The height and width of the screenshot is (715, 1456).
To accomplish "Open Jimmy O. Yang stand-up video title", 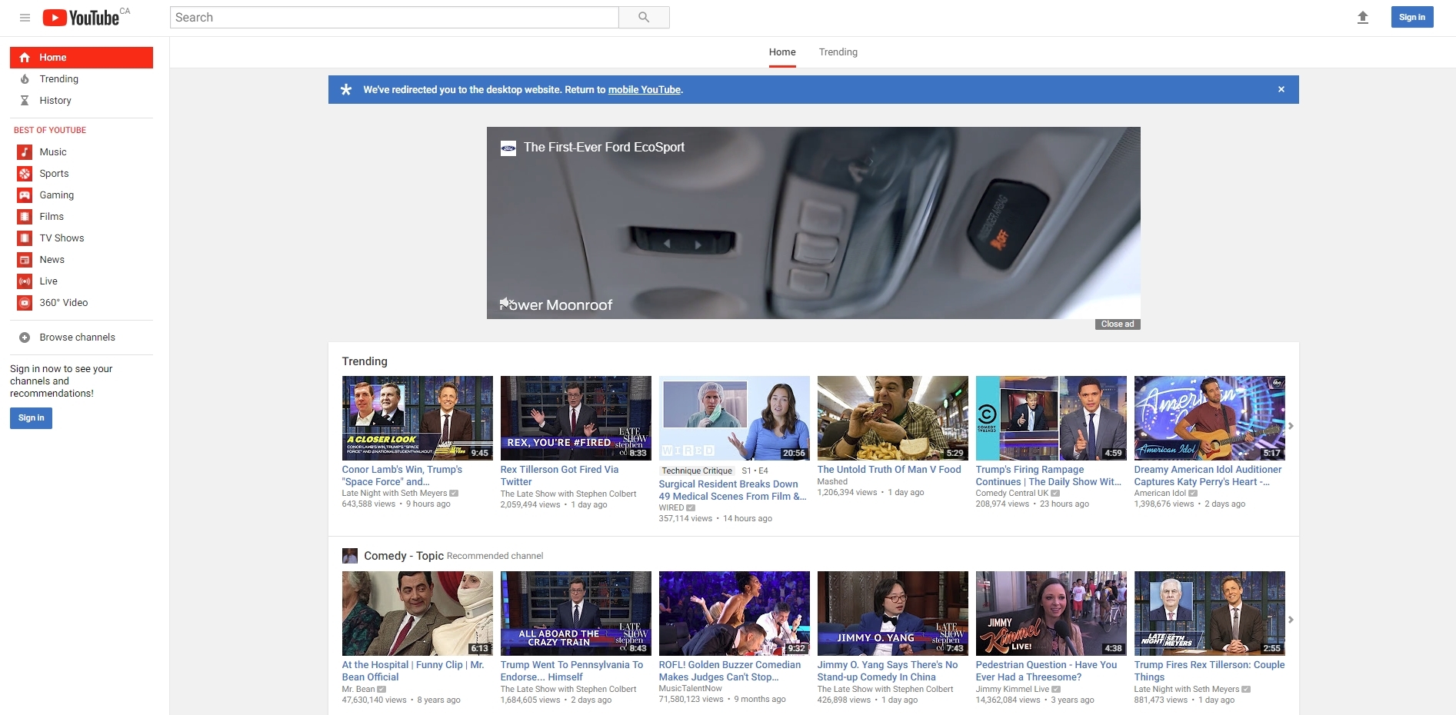I will (x=888, y=671).
